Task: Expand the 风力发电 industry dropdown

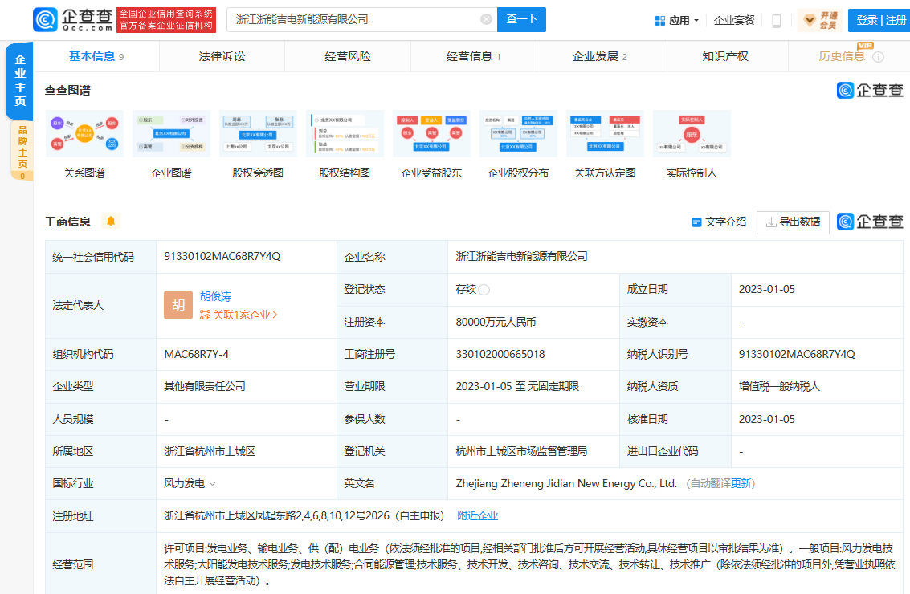Action: click(213, 484)
